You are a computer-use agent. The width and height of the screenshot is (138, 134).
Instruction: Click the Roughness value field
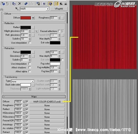tap(54, 18)
